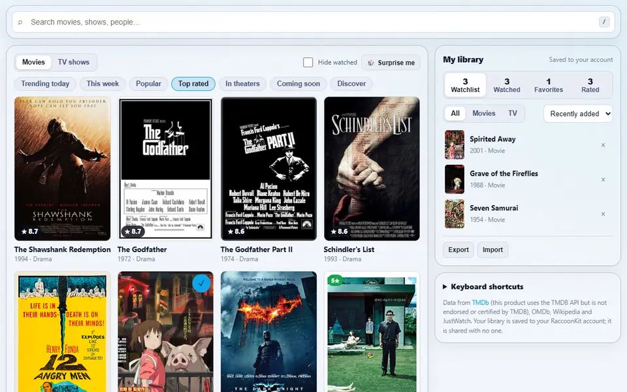Click the 8.7 rating badge on Shawshank poster

(29, 231)
